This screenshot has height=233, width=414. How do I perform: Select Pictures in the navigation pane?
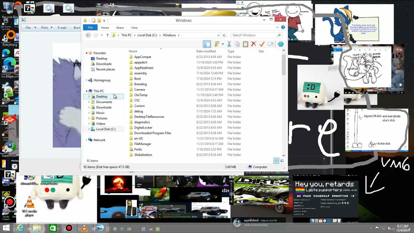(x=102, y=118)
